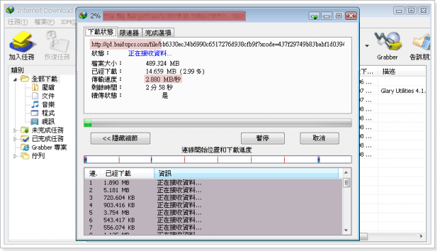437x251 pixels.
Task: Select the 佇列 folder icon
Action: pos(25,156)
